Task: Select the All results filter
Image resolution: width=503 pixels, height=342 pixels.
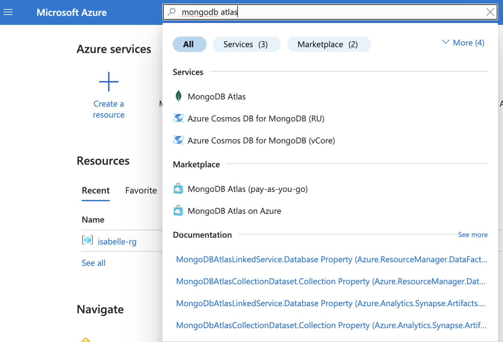Action: coord(189,44)
